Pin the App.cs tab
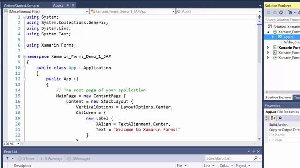 point(68,5)
